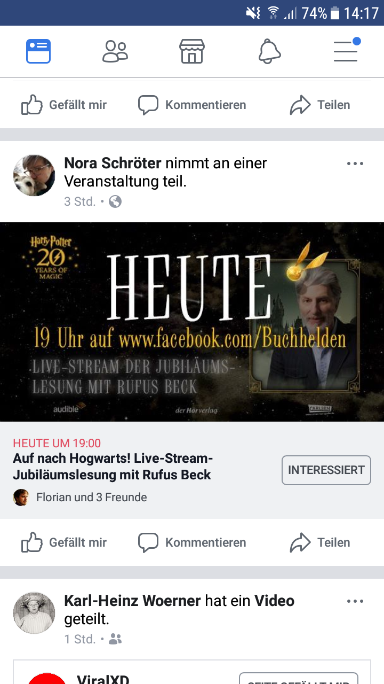Open Nora Schröter's profile name link

point(113,163)
